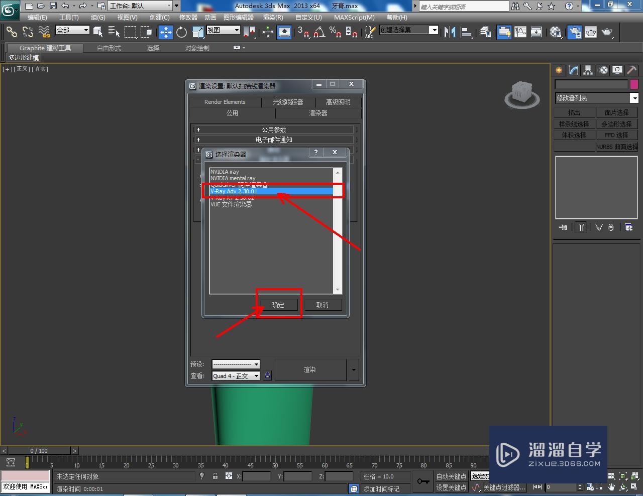
Task: Open the Material Editor icon
Action: 555,32
